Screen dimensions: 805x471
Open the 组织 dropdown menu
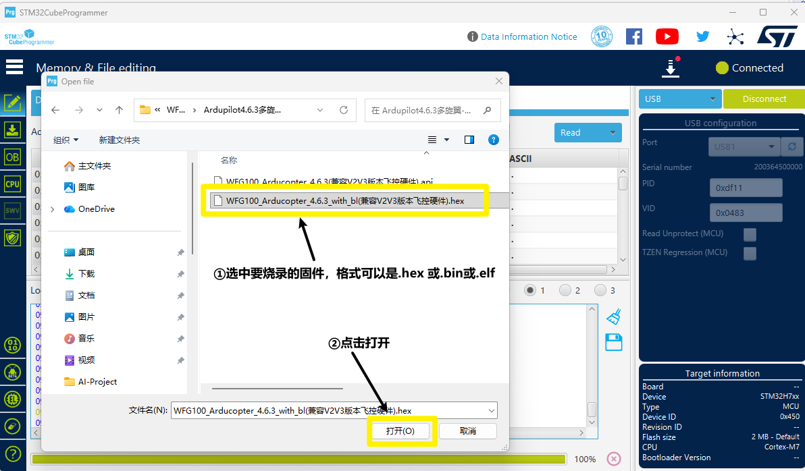[x=66, y=140]
